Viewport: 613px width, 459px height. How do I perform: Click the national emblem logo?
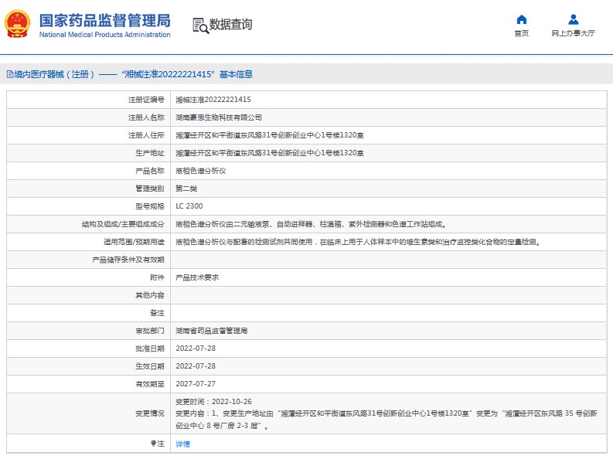pyautogui.click(x=17, y=24)
